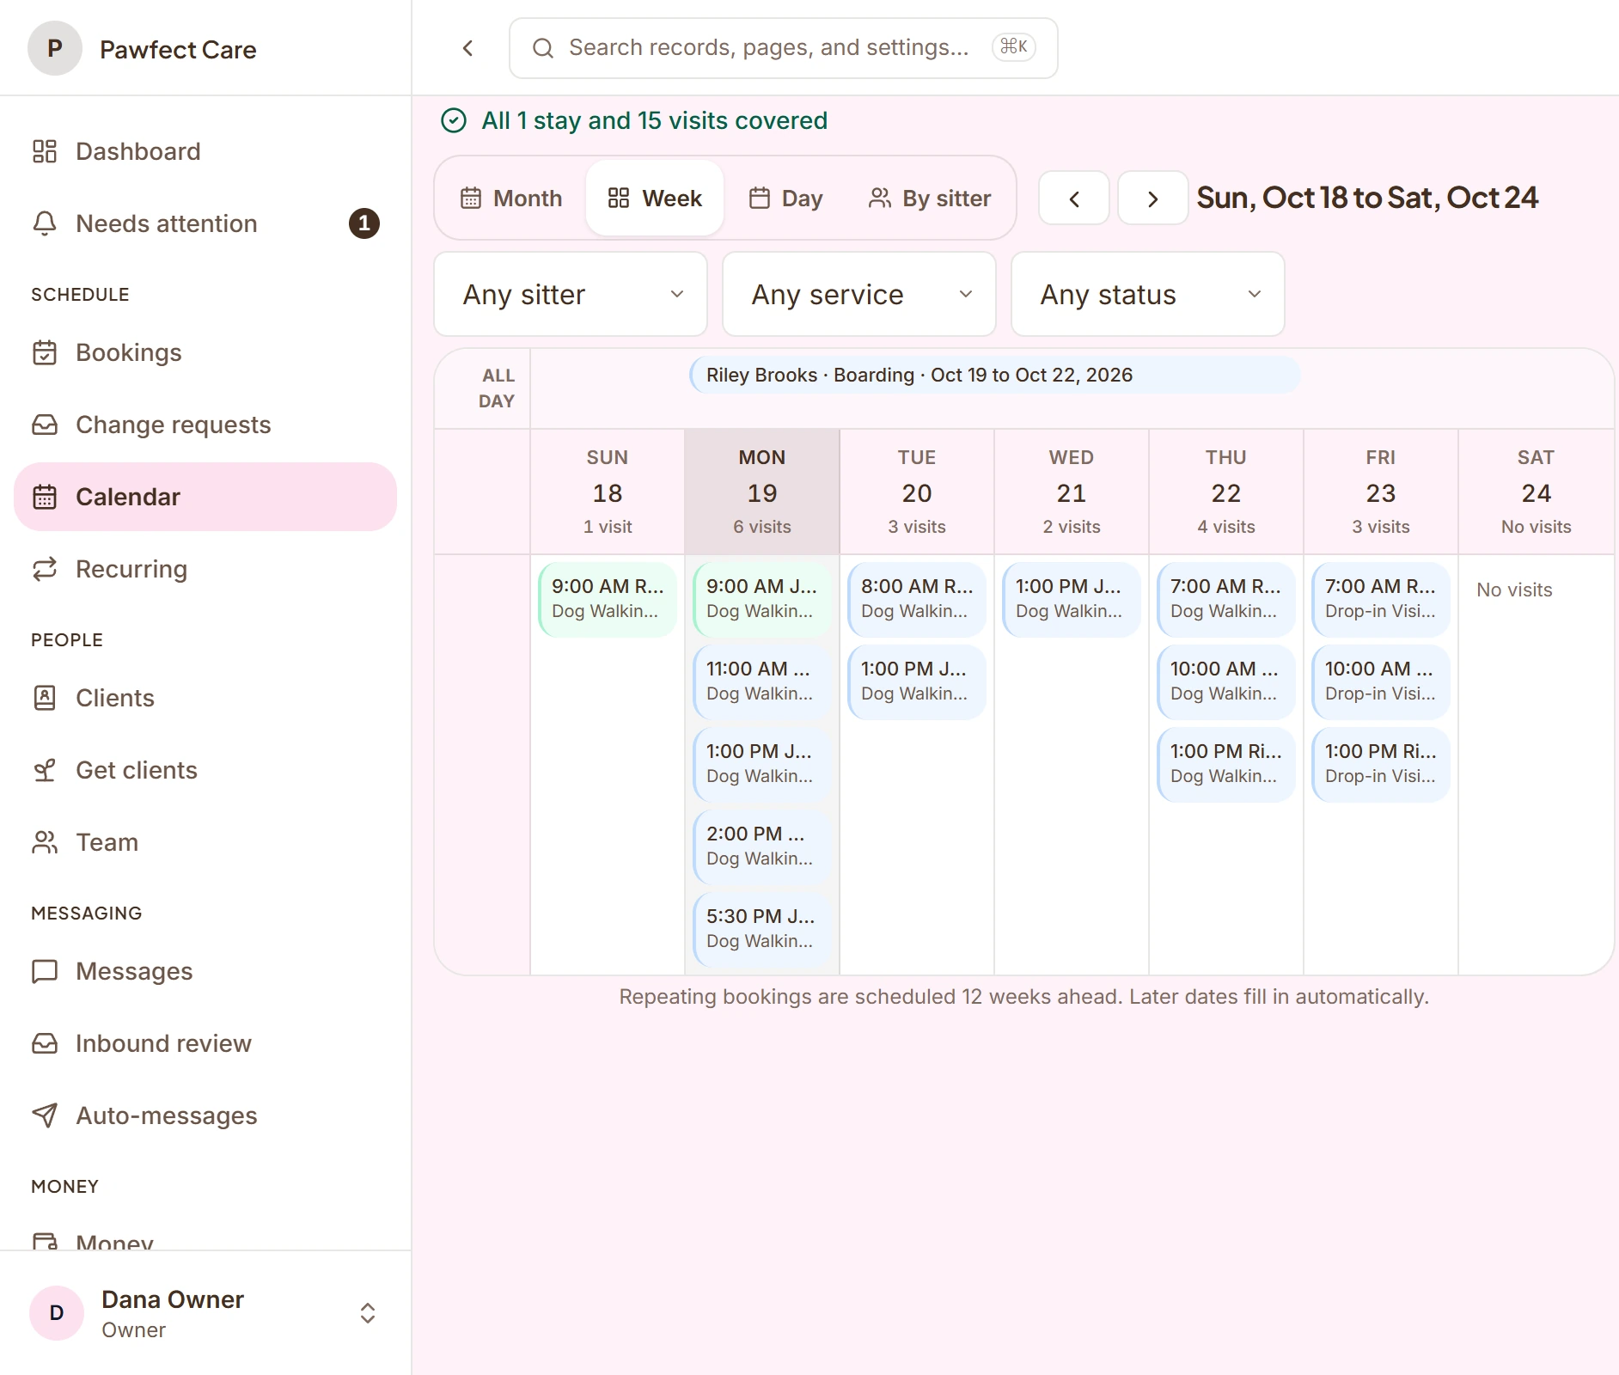Open Wednesday 1:00 PM Dog Walking visit
This screenshot has height=1375, width=1619.
(1072, 599)
